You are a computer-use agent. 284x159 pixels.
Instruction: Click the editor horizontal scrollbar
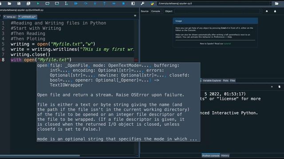(40, 155)
